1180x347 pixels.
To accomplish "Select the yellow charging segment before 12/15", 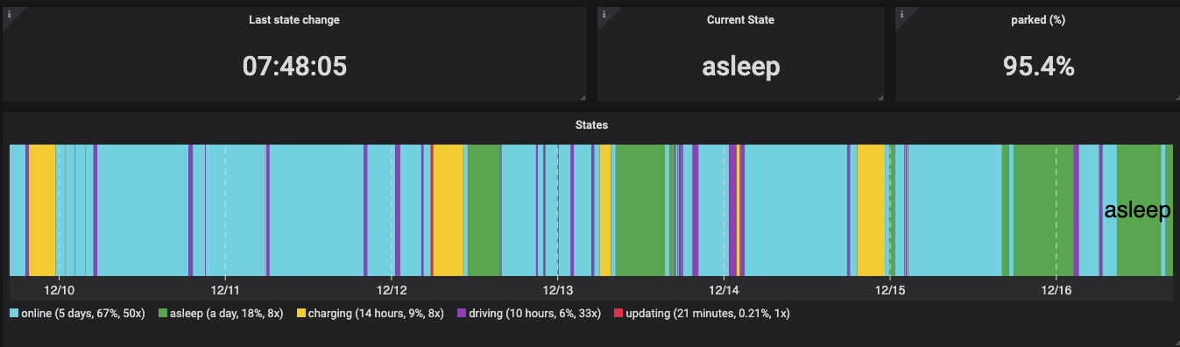I will click(871, 210).
